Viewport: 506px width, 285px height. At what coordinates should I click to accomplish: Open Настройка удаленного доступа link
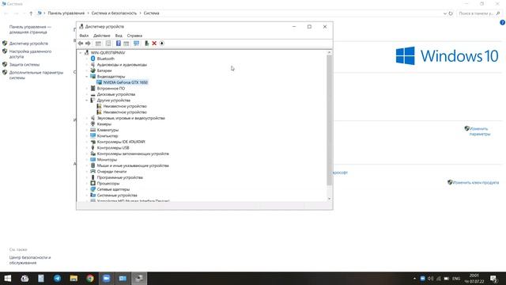pos(30,54)
